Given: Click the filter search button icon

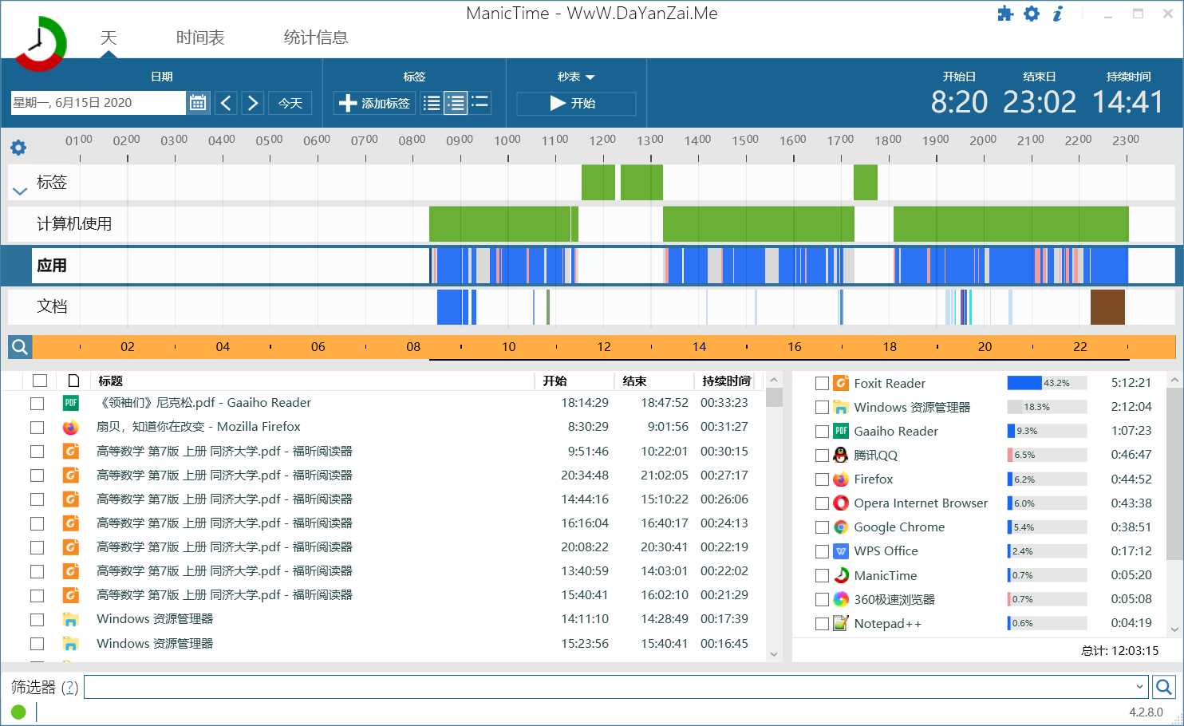Looking at the screenshot, I should 1164,687.
